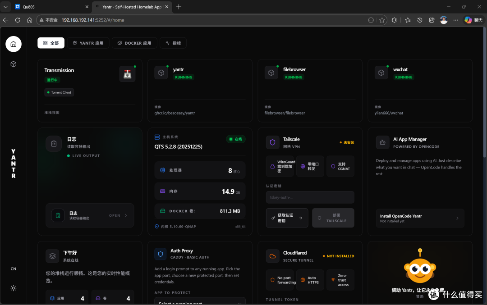Screen dimensions: 487x305
Task: Open the apps cube icon in sidebar
Action: [14, 64]
